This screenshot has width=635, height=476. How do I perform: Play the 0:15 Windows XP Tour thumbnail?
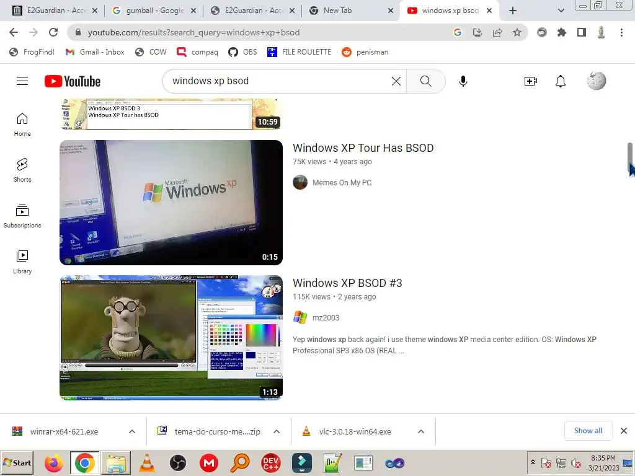(171, 203)
